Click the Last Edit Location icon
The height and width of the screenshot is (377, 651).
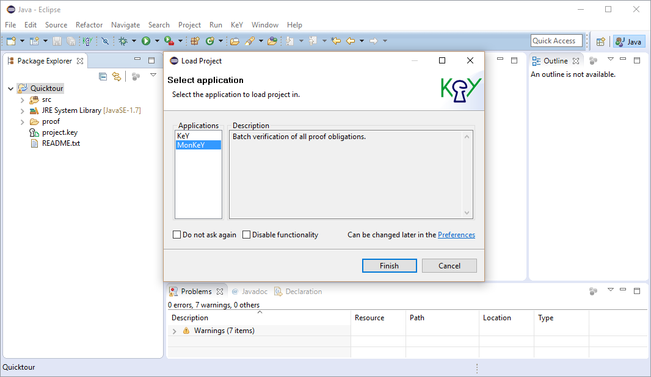tap(336, 41)
